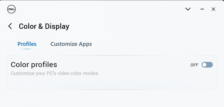Image resolution: width=224 pixels, height=107 pixels.
Task: Expand the downward chevron in title bar
Action: [188, 9]
